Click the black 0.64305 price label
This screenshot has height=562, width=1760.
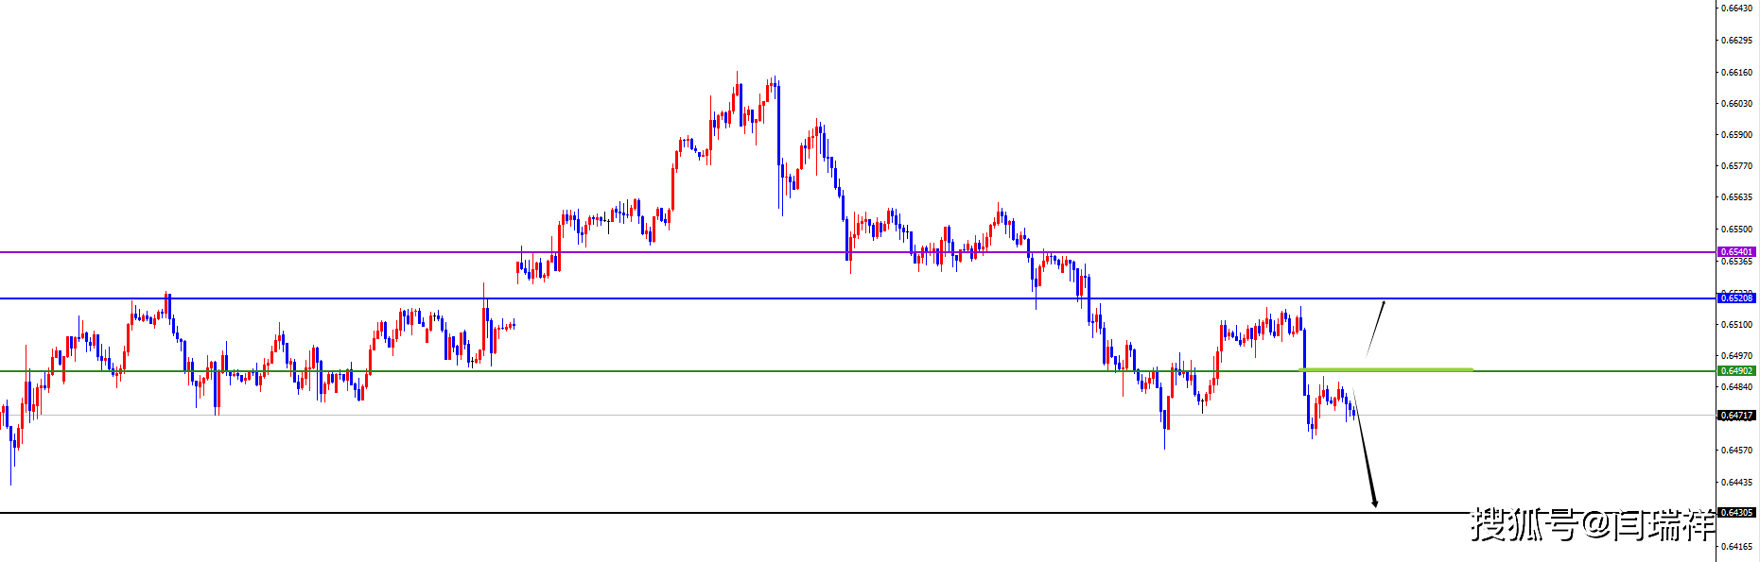tap(1736, 513)
